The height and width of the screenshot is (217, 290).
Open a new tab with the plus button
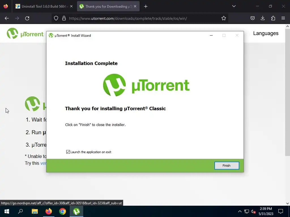tap(146, 6)
